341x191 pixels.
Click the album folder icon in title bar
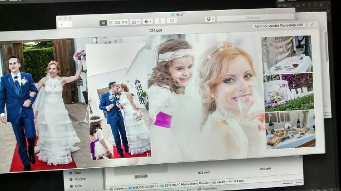[173, 15]
